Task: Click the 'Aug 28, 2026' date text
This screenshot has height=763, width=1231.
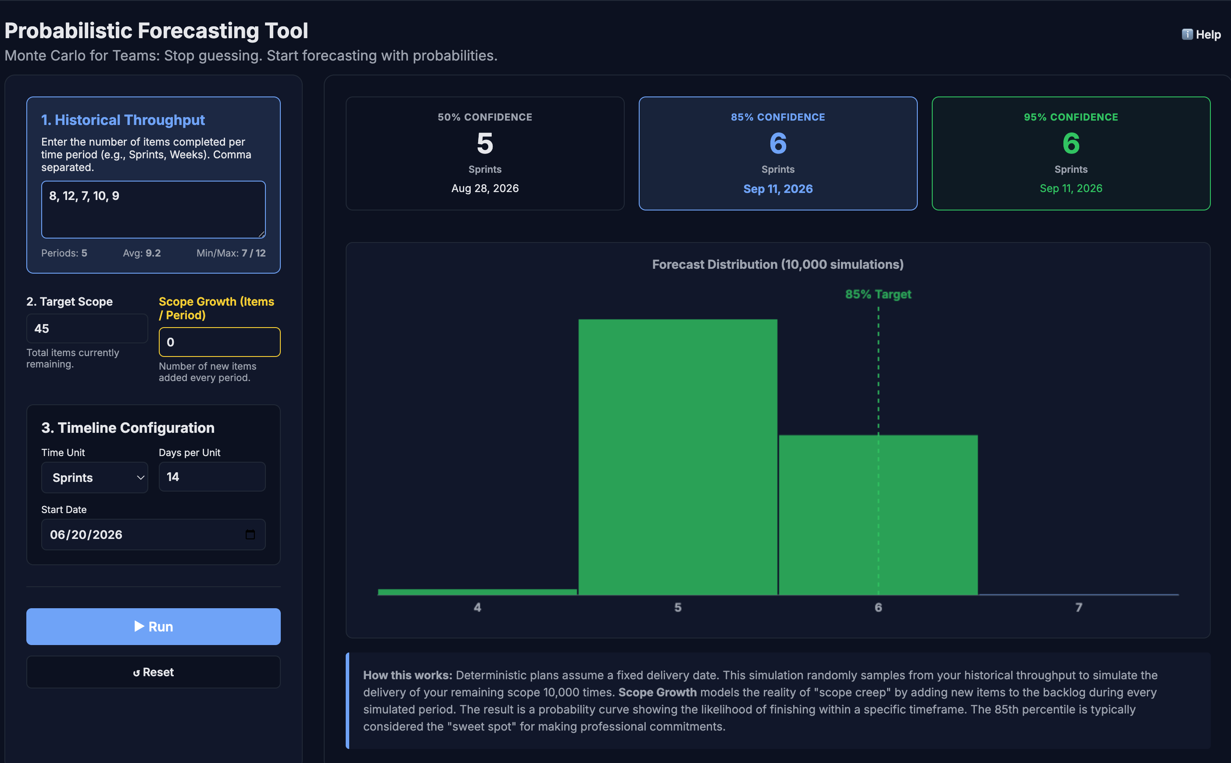Action: pyautogui.click(x=485, y=188)
